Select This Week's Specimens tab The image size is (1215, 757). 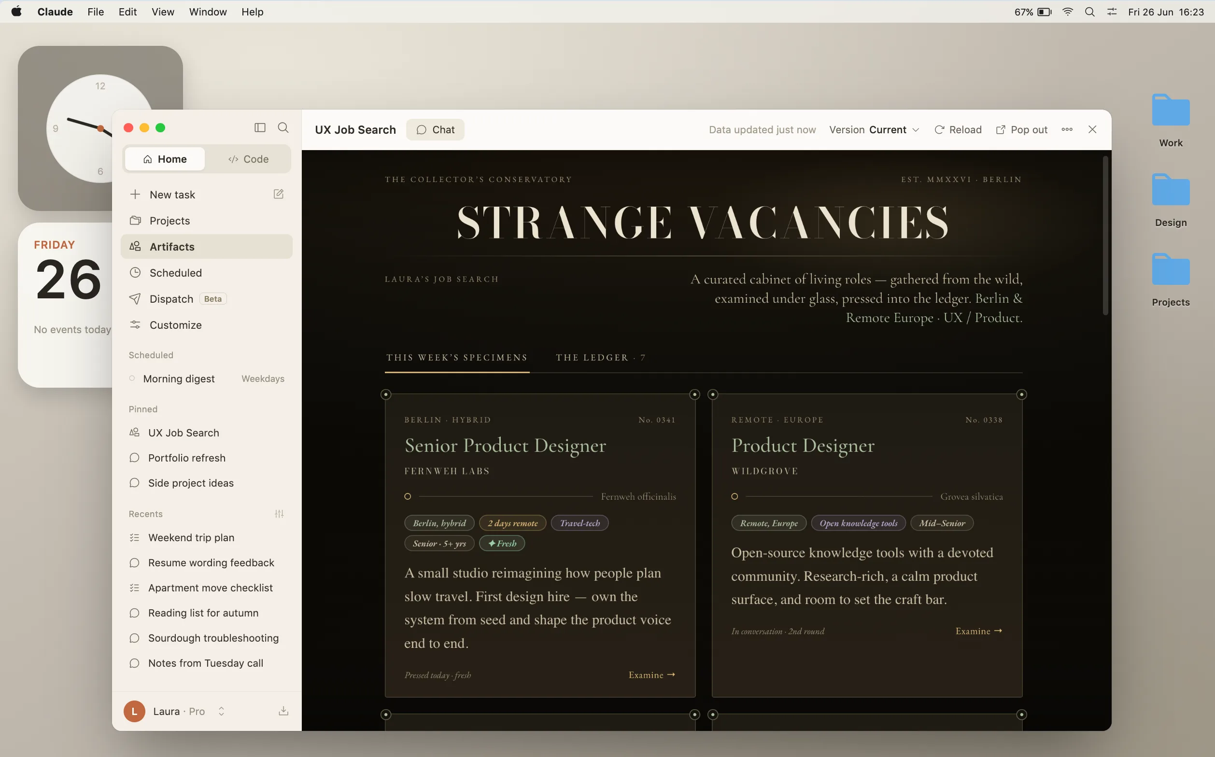point(457,357)
